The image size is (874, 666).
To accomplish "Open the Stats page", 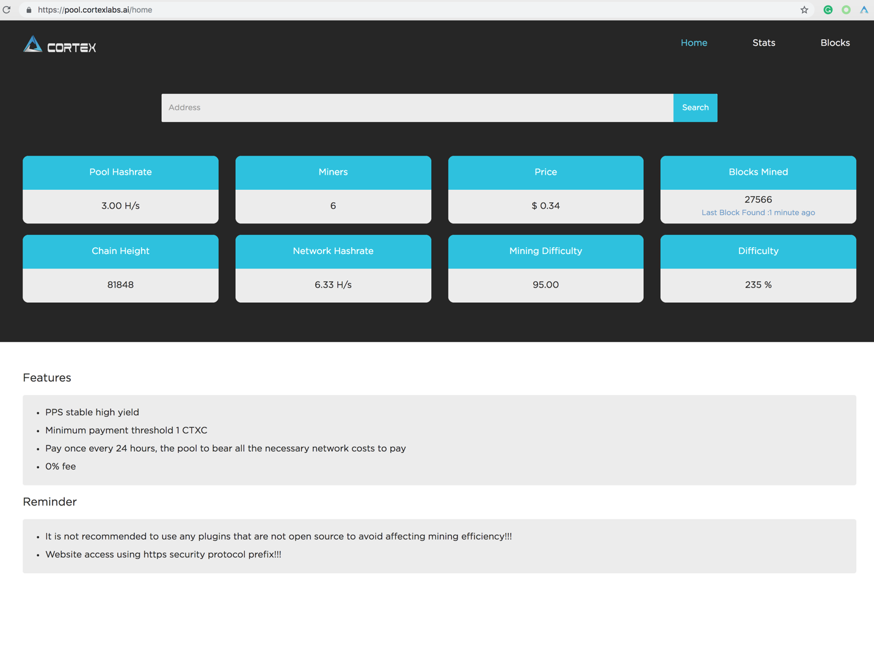I will click(x=763, y=43).
